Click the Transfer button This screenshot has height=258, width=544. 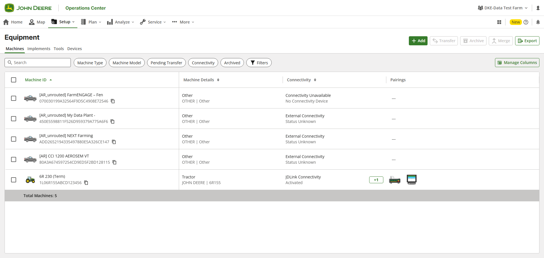[x=444, y=41]
